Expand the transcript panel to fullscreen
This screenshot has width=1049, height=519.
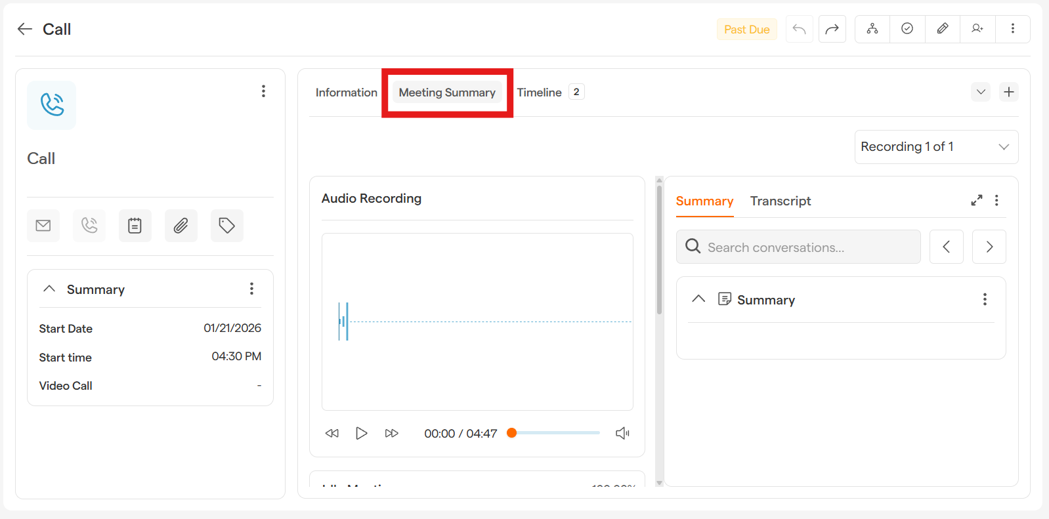(x=976, y=201)
